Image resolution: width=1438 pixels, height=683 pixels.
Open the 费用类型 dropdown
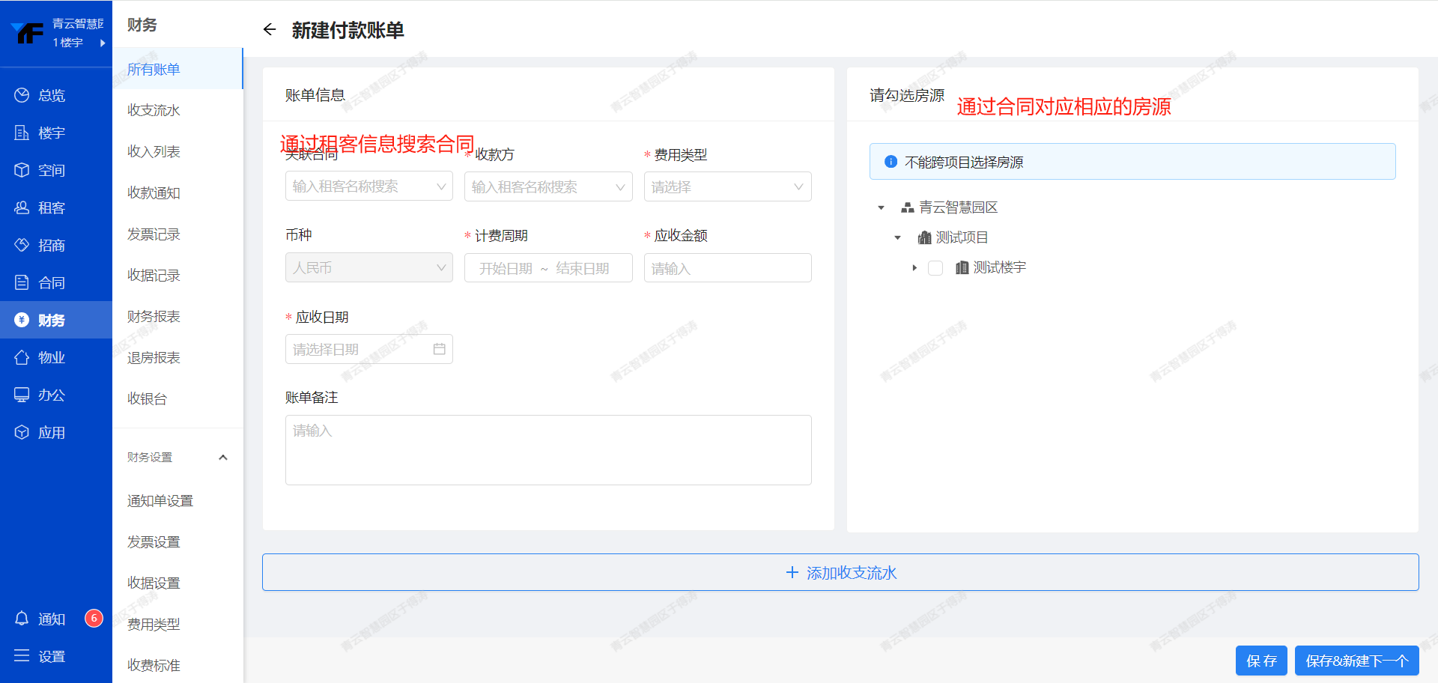(727, 186)
